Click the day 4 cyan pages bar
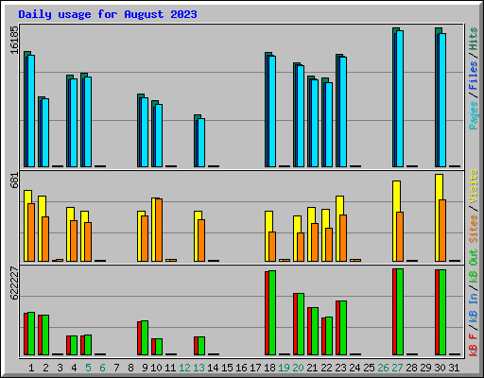Viewport: 484px width, 378px height. click(x=74, y=123)
